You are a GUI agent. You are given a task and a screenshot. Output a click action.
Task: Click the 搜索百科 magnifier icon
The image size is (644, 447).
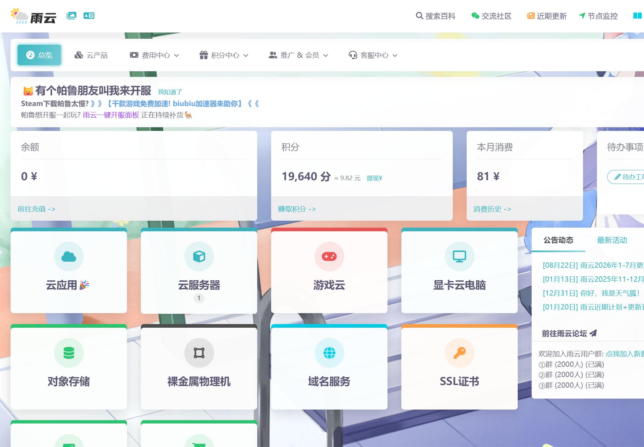[x=419, y=16]
